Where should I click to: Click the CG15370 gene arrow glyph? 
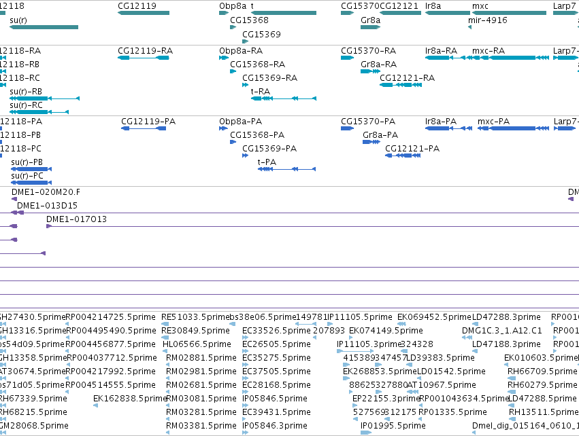(348, 13)
